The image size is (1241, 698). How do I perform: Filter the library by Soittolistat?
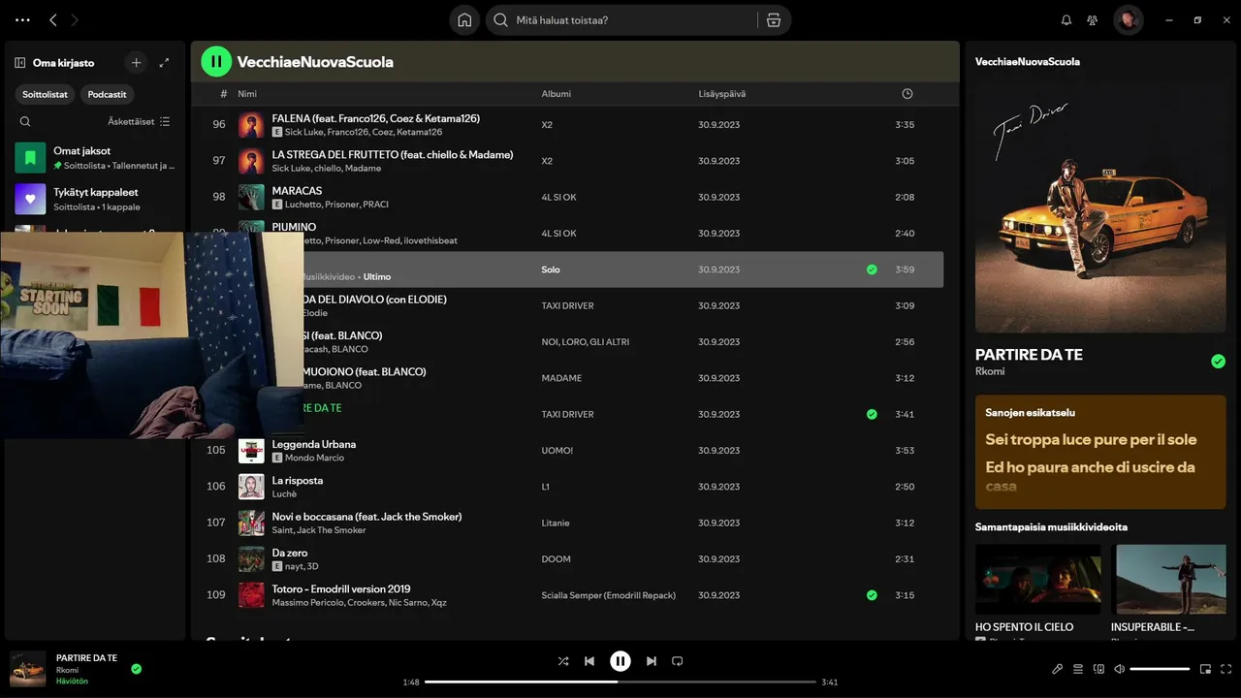click(46, 94)
